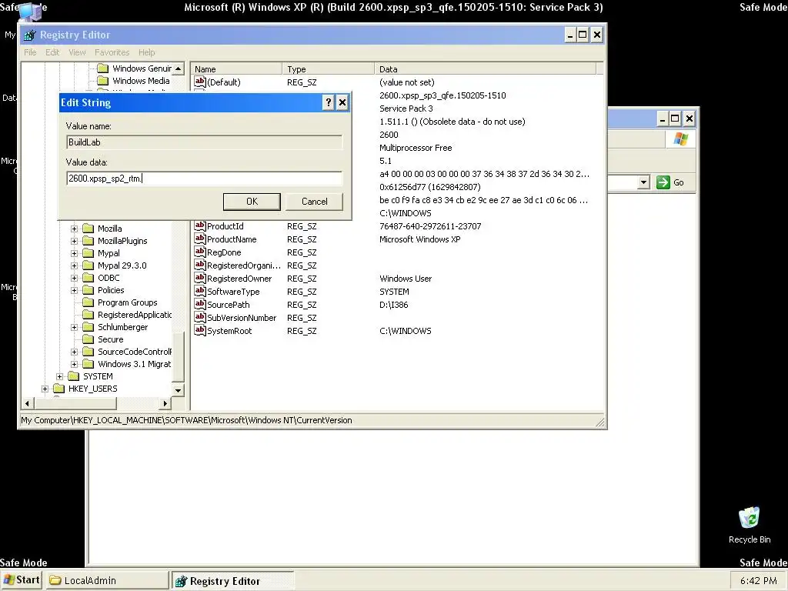Click the 76487-640-2972611-23707 data value
This screenshot has width=788, height=591.
click(x=430, y=226)
